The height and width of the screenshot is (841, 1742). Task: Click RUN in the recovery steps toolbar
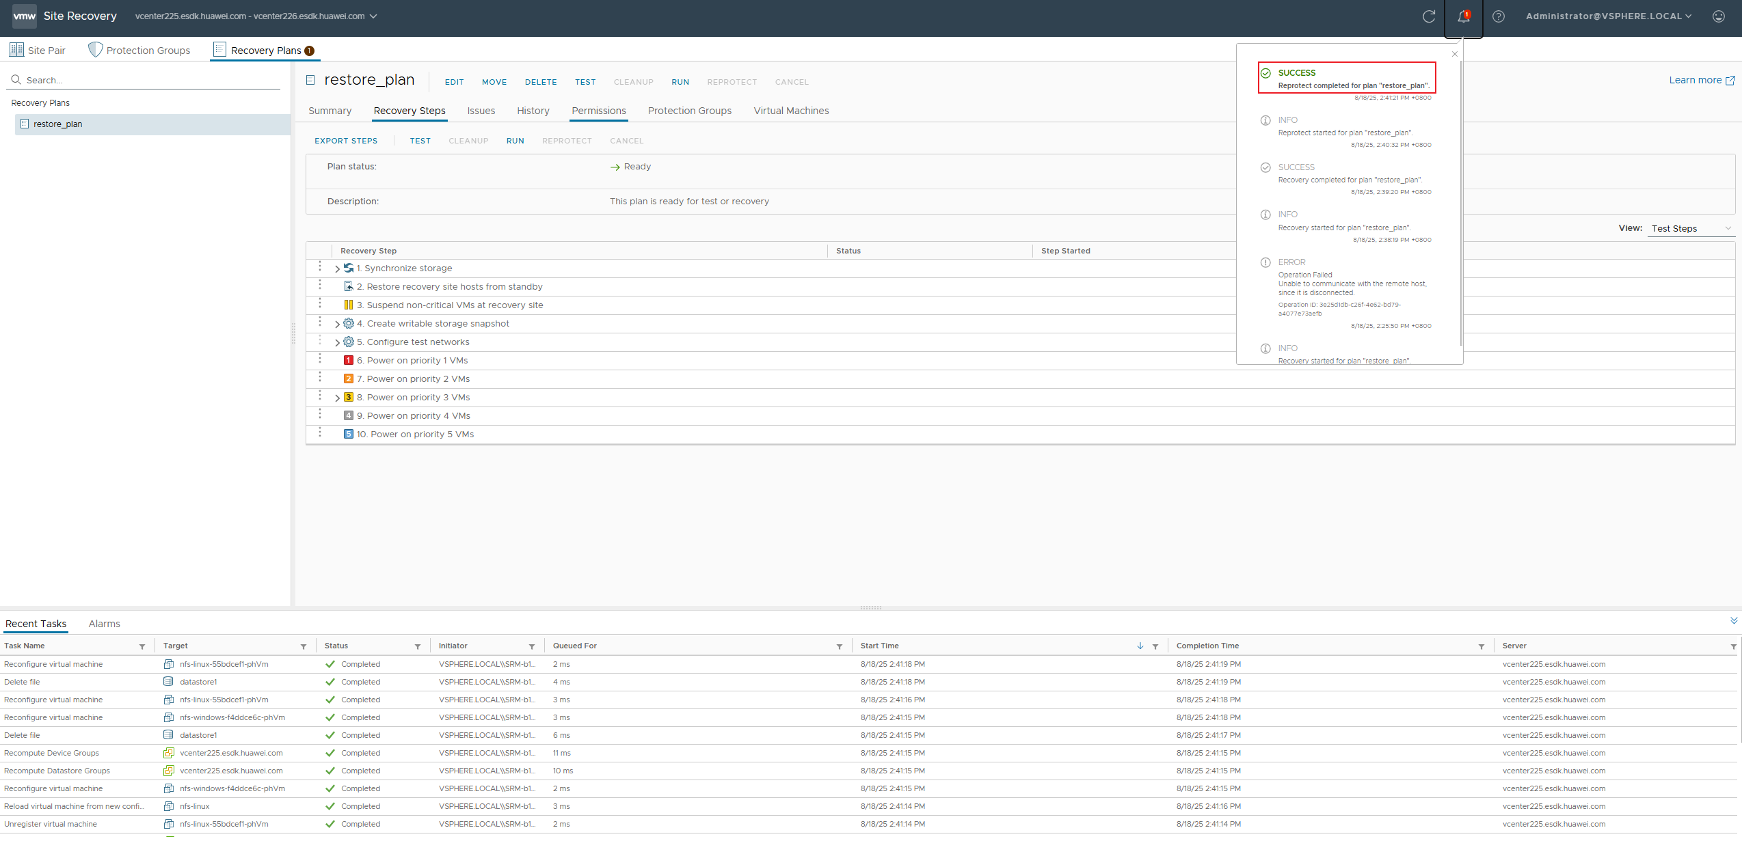(515, 141)
